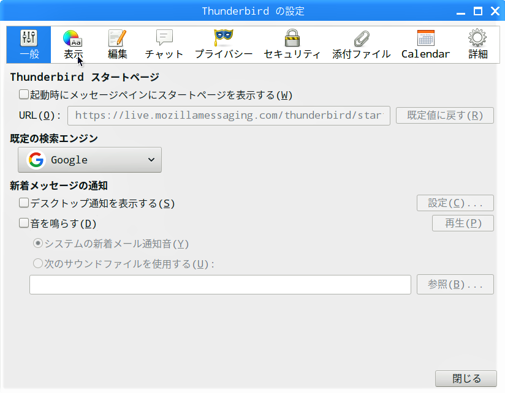Close window via title bar X
Viewport: 505px width, 393px height.
(x=495, y=11)
